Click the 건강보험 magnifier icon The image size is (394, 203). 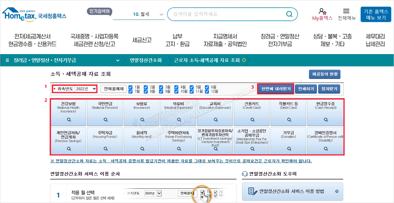tap(69, 120)
